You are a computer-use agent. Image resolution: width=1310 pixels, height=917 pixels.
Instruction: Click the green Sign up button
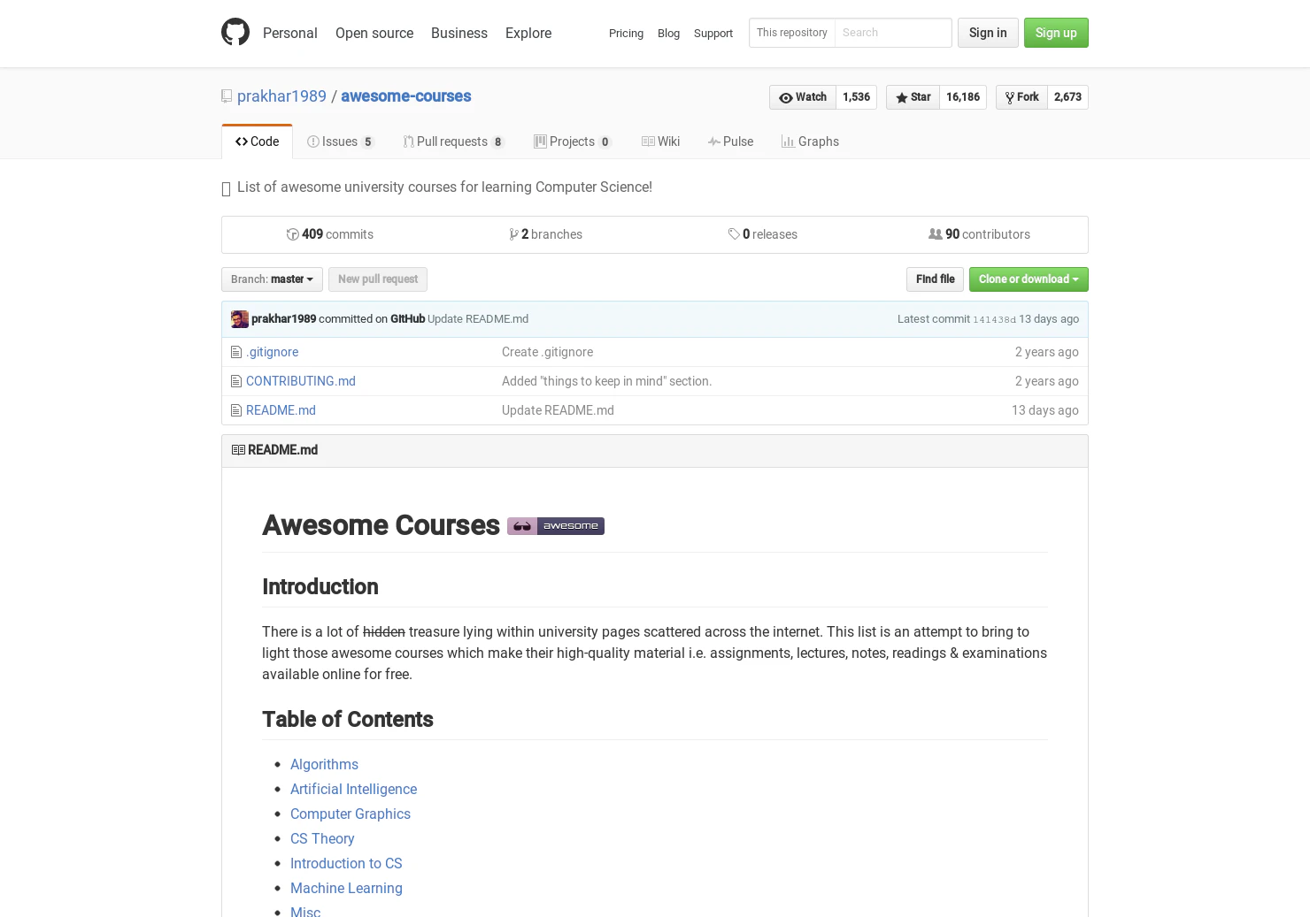pyautogui.click(x=1056, y=33)
